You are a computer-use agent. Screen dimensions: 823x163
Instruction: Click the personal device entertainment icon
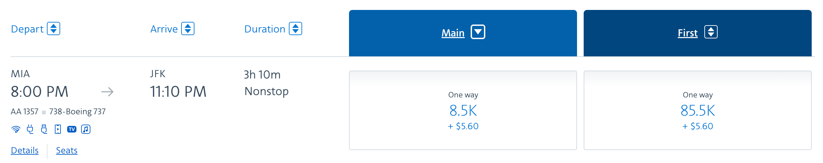coord(58,129)
